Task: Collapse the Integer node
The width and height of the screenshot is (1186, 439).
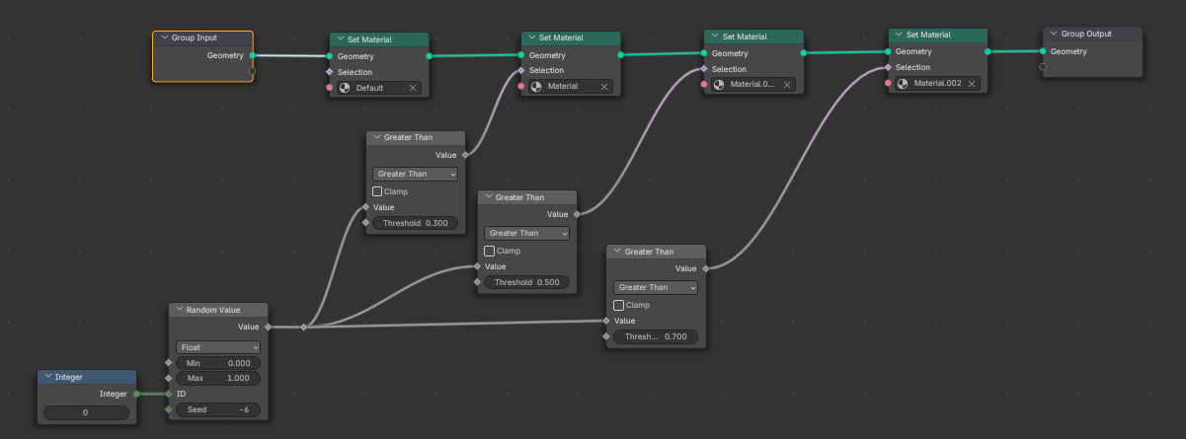Action: [x=48, y=377]
